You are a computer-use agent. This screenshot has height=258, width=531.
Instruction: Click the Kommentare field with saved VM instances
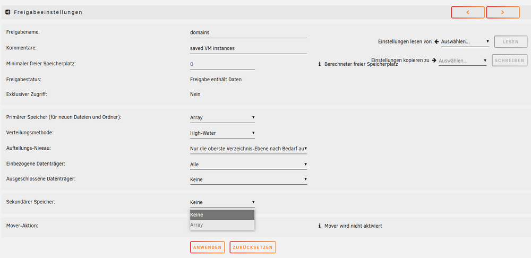click(x=248, y=48)
